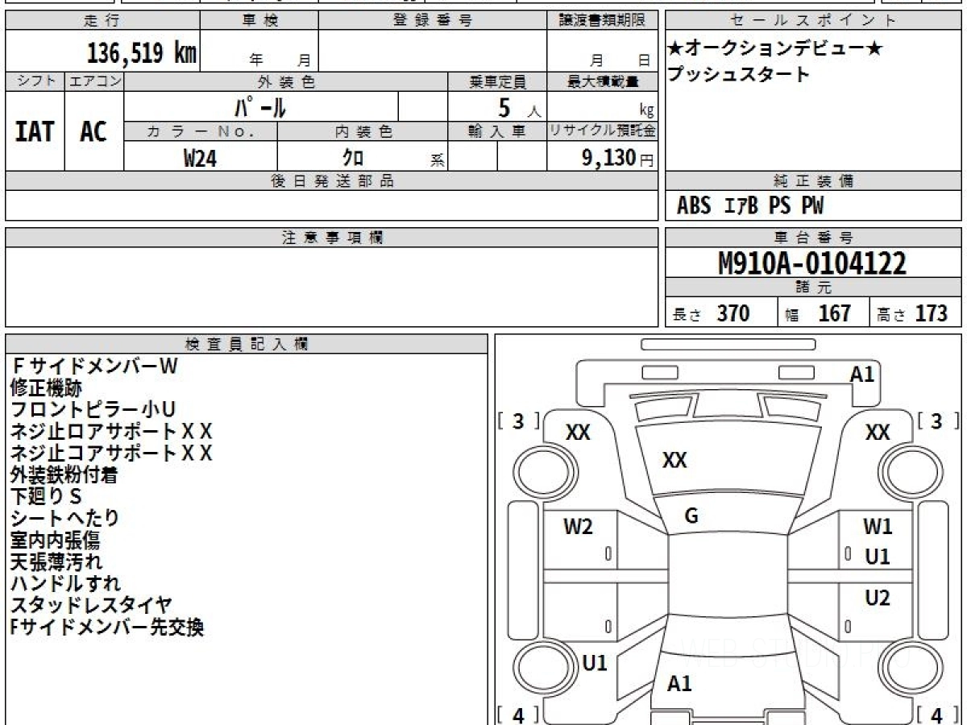Click the note 修正機跡

(x=45, y=387)
